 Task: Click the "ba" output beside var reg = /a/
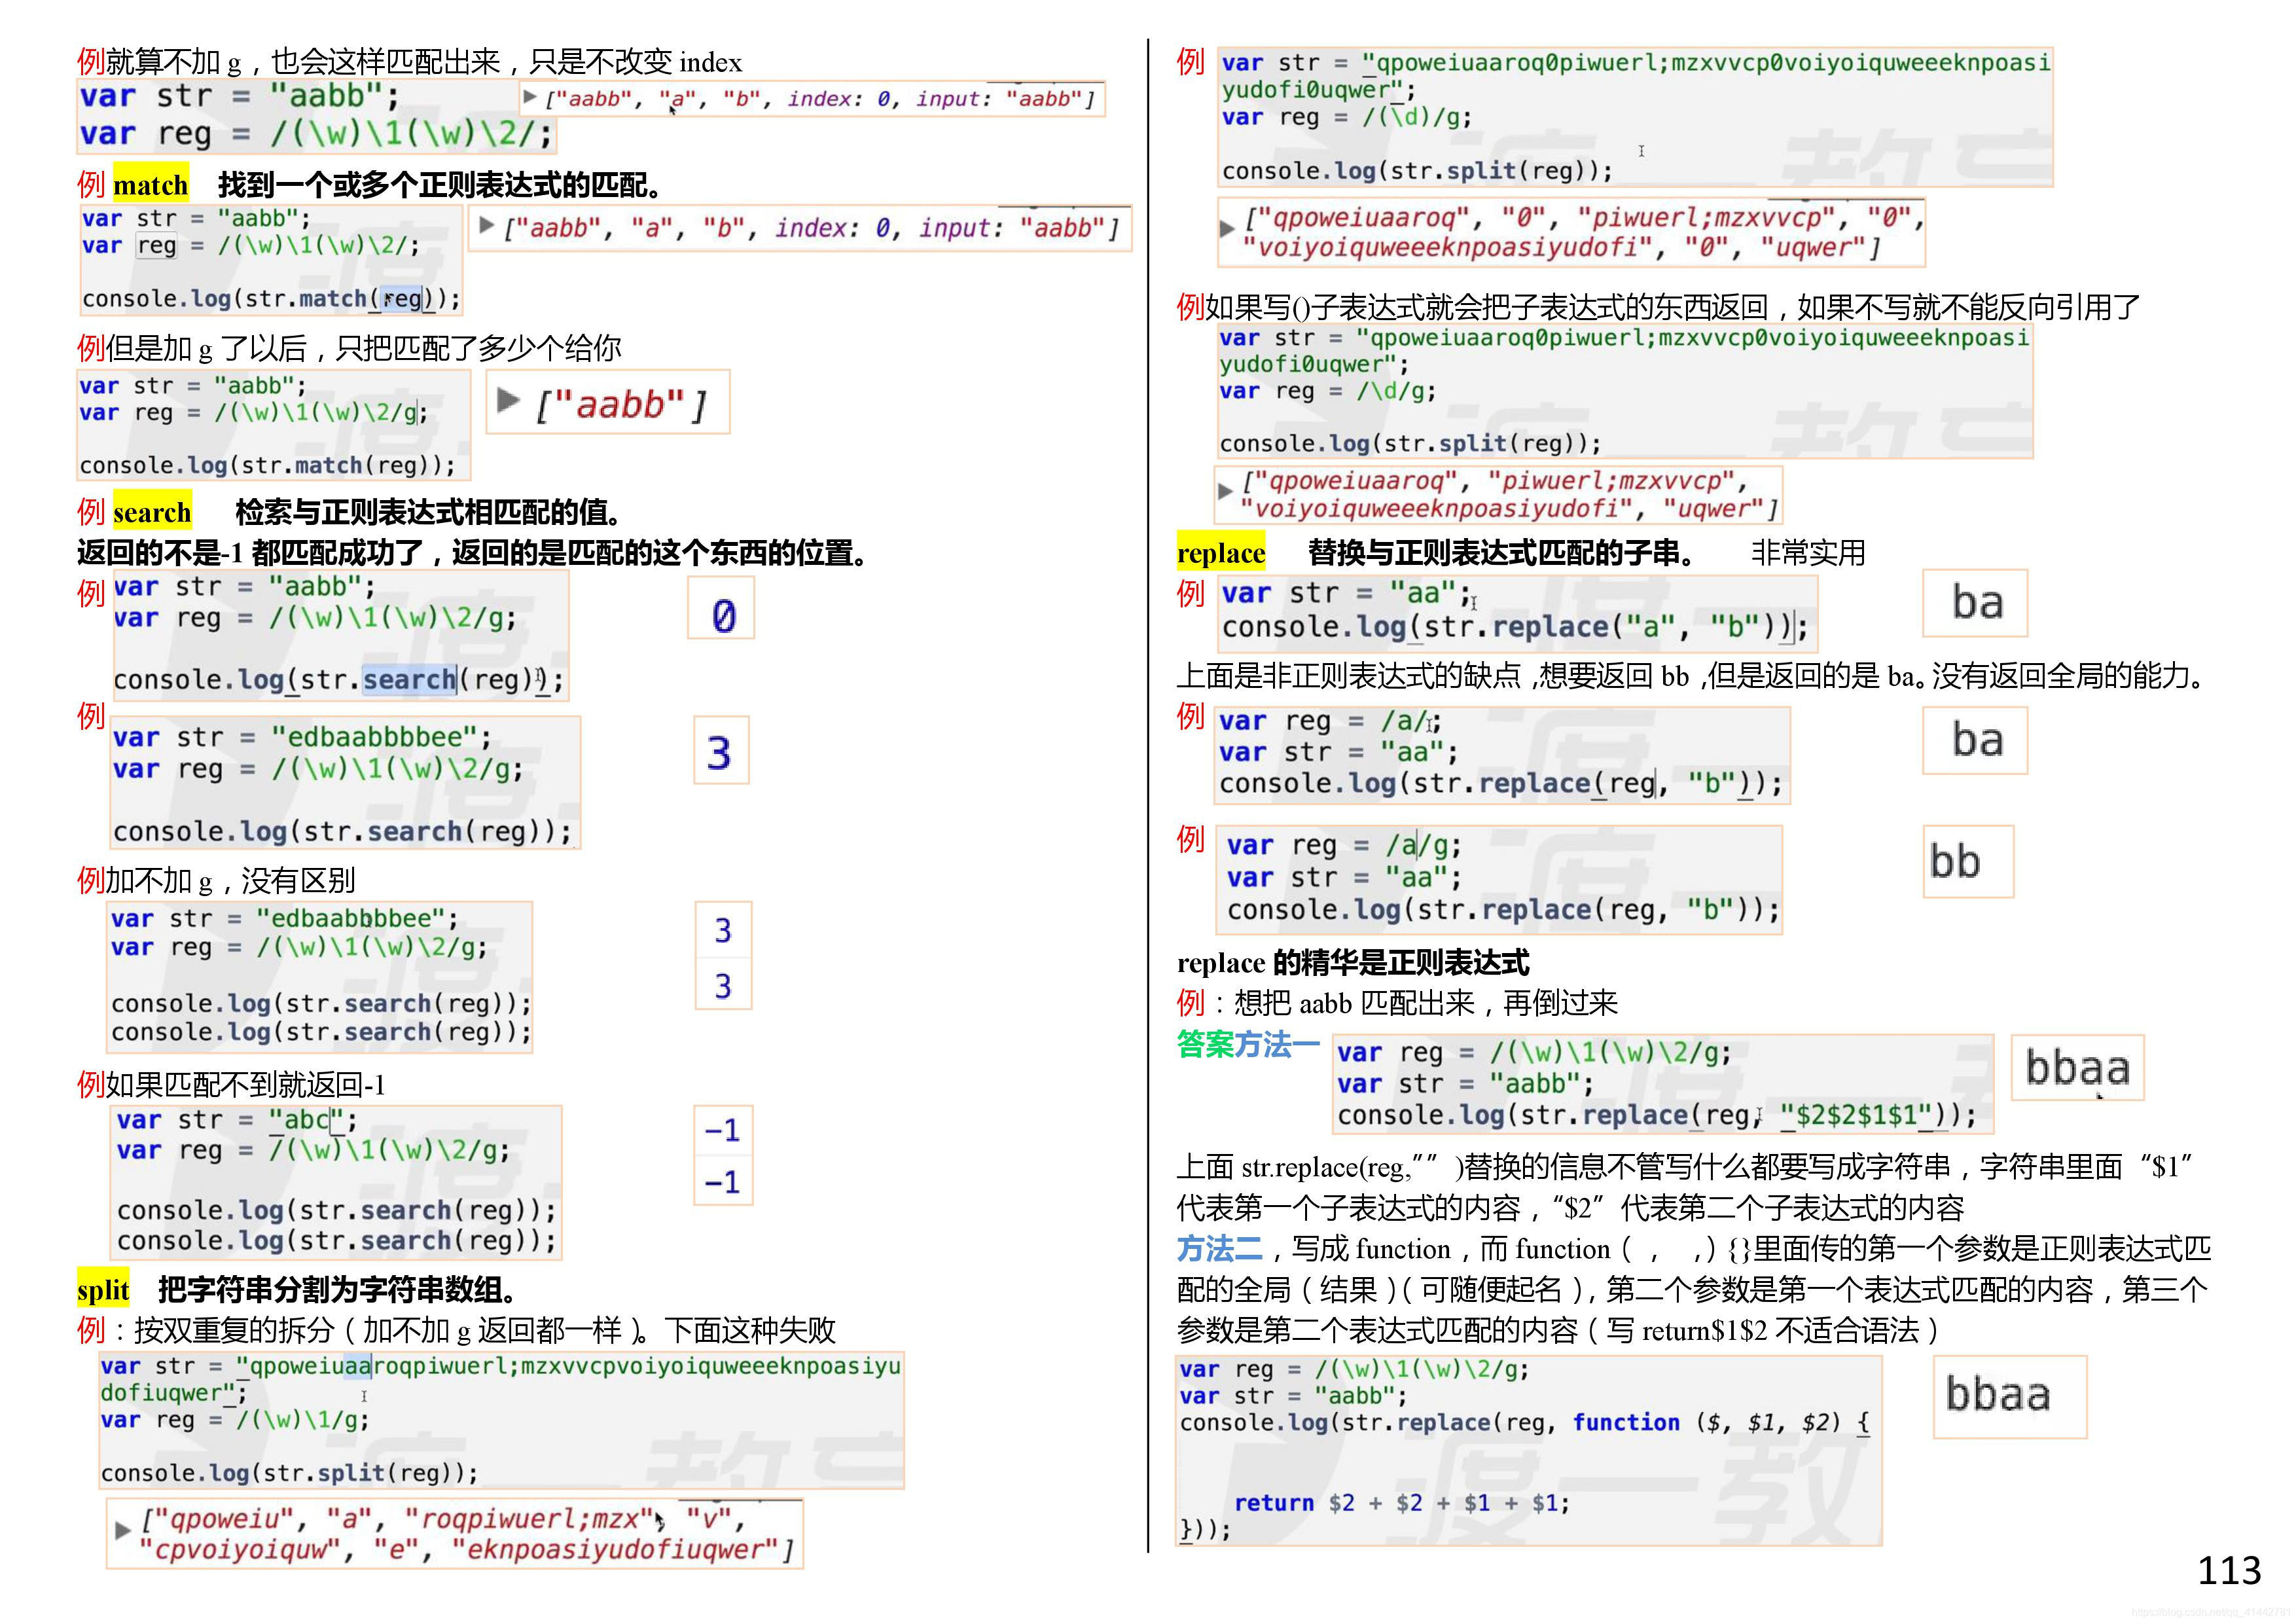point(1975,740)
